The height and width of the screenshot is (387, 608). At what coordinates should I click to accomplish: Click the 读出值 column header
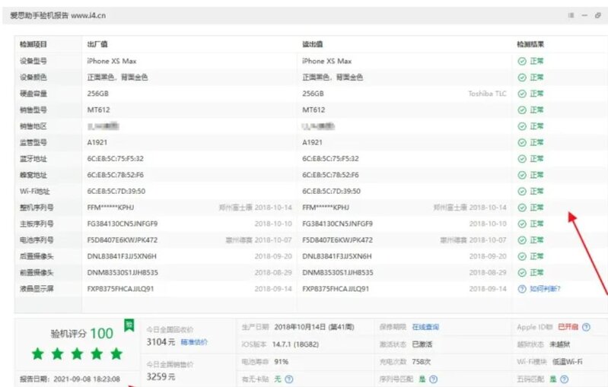[312, 44]
